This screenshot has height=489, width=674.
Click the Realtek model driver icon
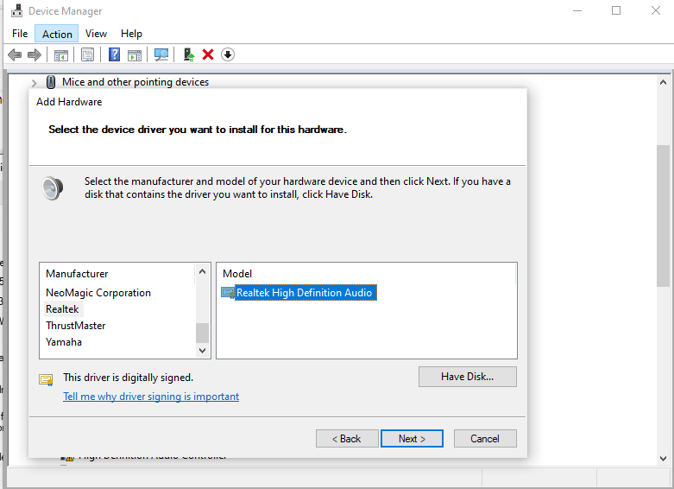[x=228, y=293]
